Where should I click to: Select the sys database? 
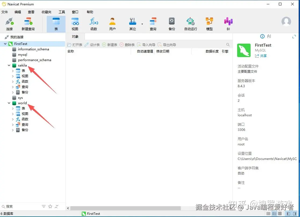pyautogui.click(x=20, y=98)
